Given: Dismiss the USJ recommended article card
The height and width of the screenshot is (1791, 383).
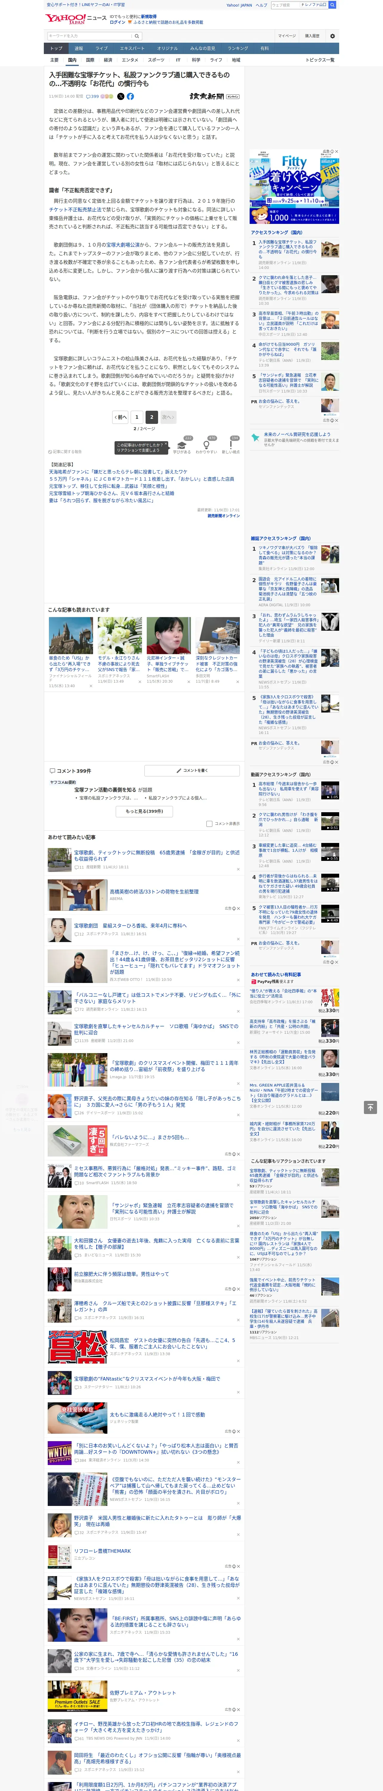Looking at the screenshot, I should click(90, 686).
